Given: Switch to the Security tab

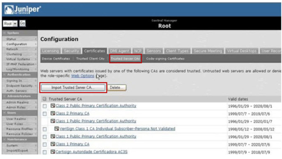Looking at the screenshot, I should point(72,51).
